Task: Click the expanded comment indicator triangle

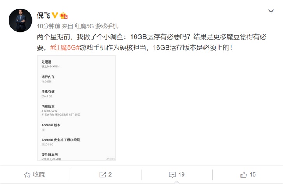Action: (x=177, y=182)
